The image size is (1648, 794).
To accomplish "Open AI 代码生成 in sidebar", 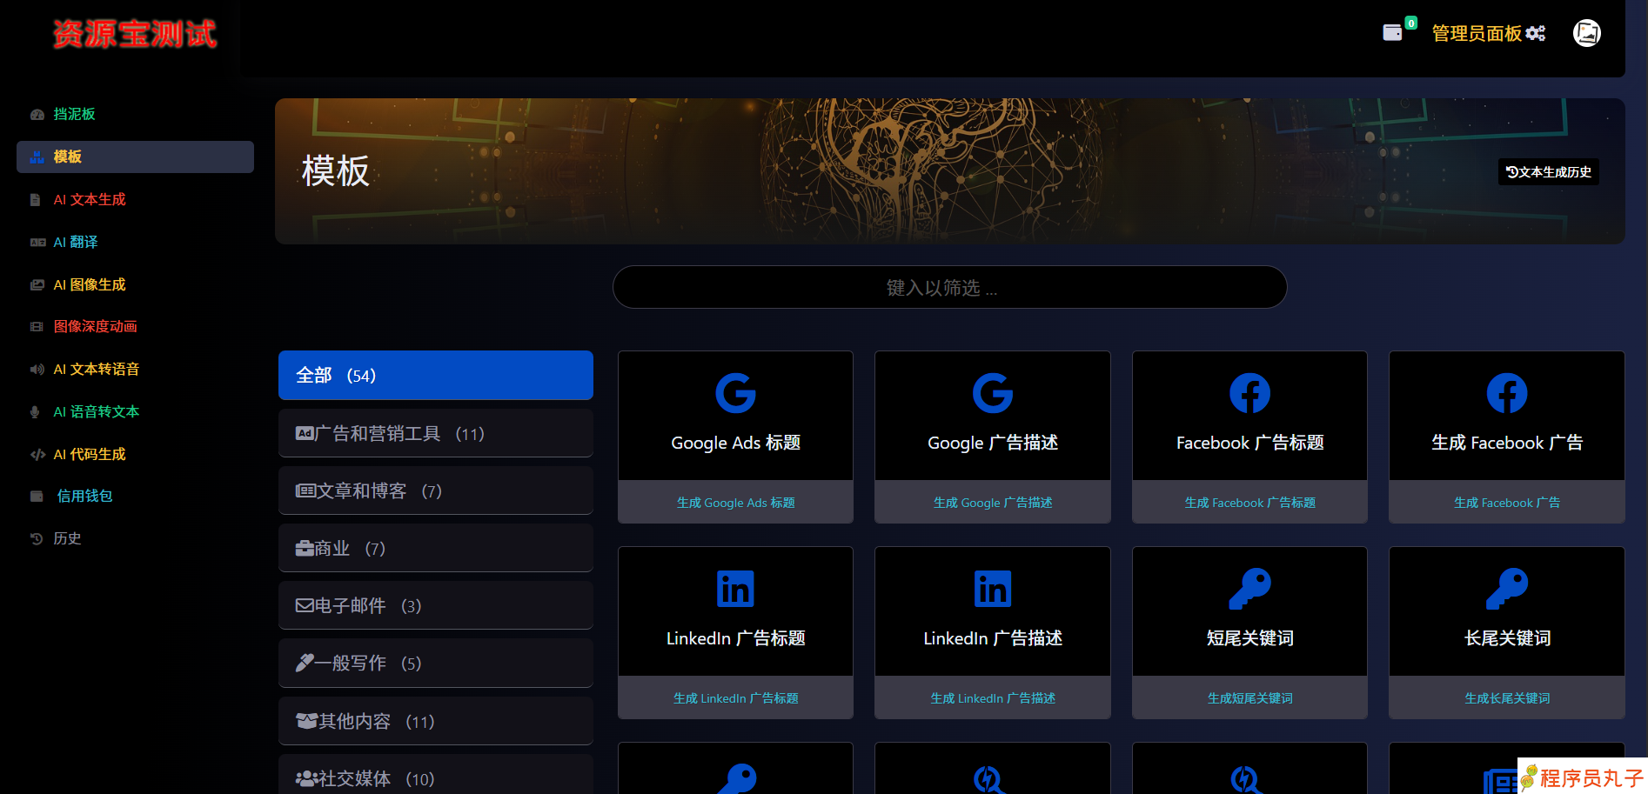I will click(x=90, y=454).
